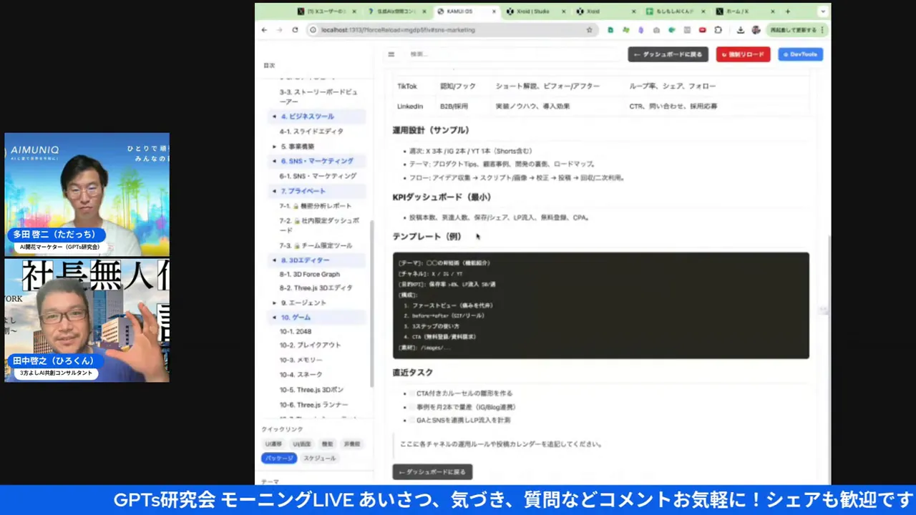Check the 事例を月2本で量産 task checkbox
The height and width of the screenshot is (515, 916).
[x=410, y=407]
